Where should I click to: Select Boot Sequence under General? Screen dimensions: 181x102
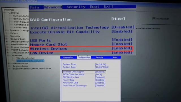21,22
